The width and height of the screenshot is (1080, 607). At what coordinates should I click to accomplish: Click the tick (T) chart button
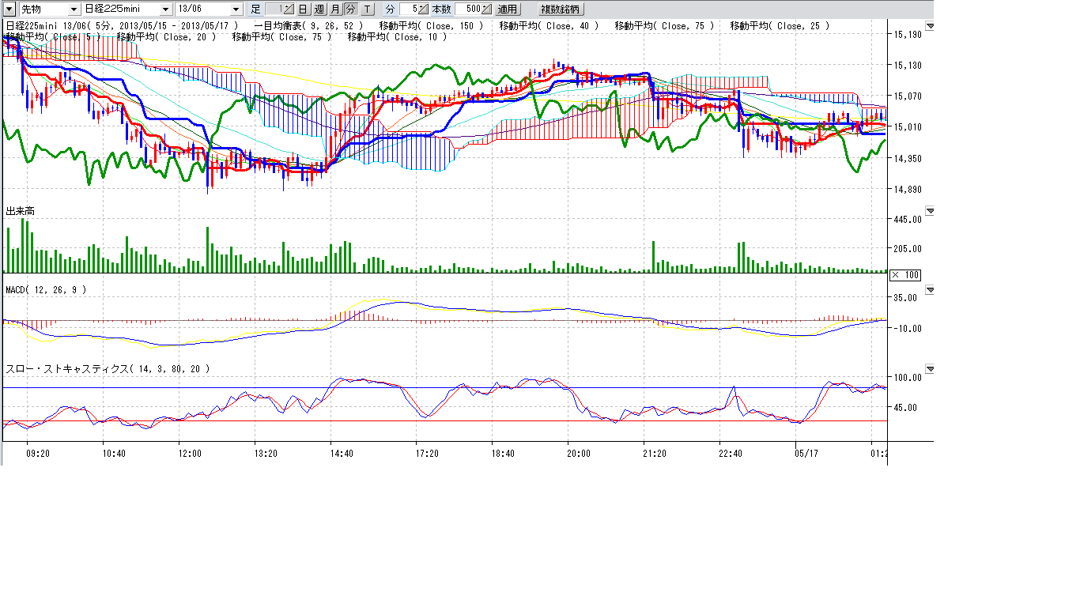[x=367, y=9]
